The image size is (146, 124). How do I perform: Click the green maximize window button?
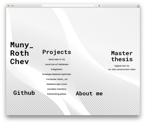(x=13, y=6)
